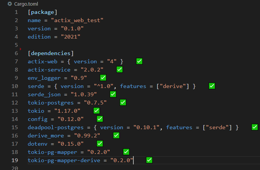The image size is (260, 170).
Task: Click green checkmark beside derive_more line
Action: pos(116,135)
